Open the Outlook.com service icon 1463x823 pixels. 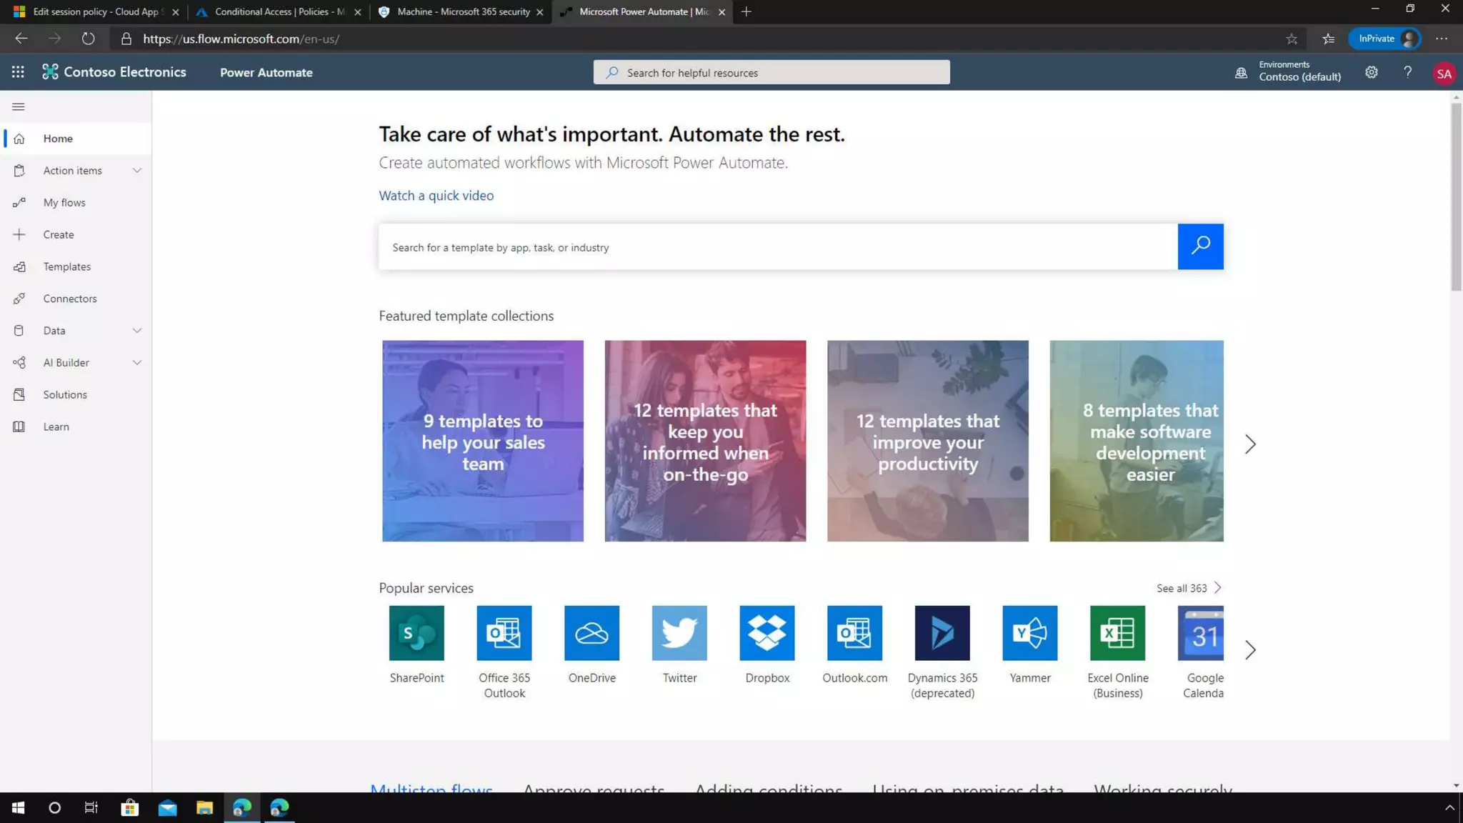click(x=854, y=633)
